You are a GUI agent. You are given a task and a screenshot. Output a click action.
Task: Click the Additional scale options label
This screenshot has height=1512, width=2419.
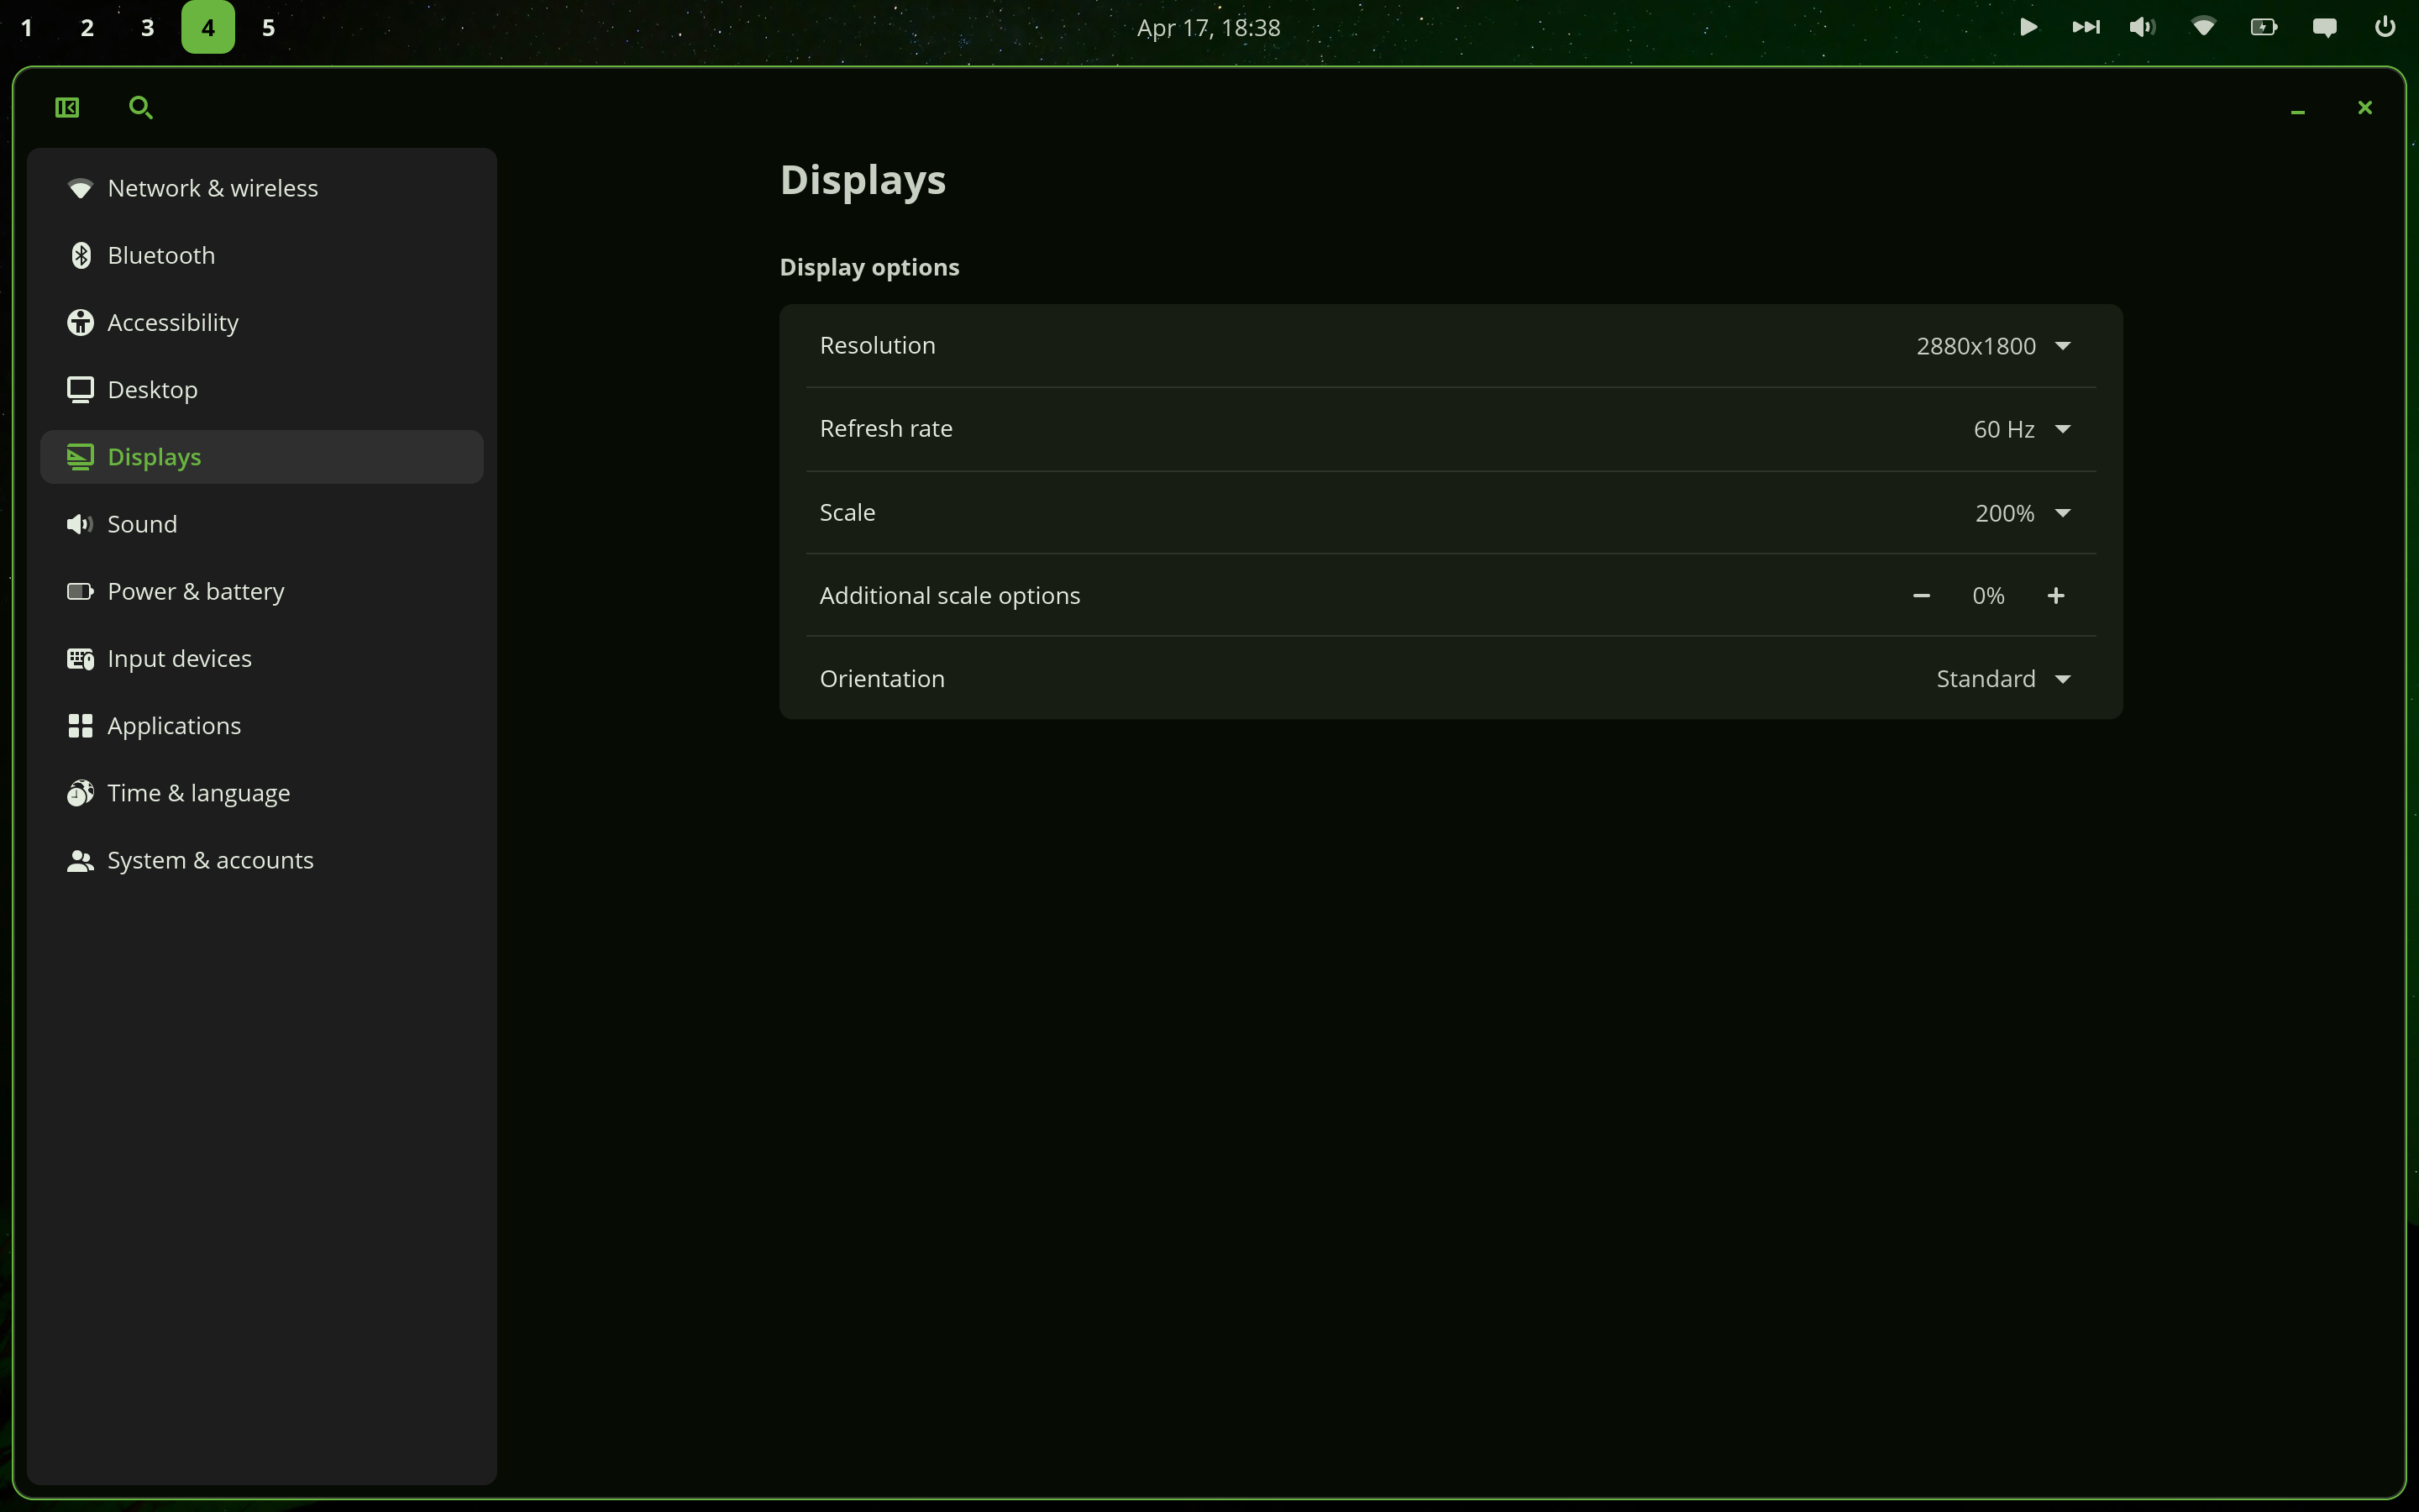(x=950, y=596)
